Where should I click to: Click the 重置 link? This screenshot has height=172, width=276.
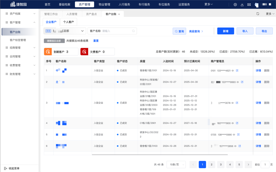[x=96, y=41]
